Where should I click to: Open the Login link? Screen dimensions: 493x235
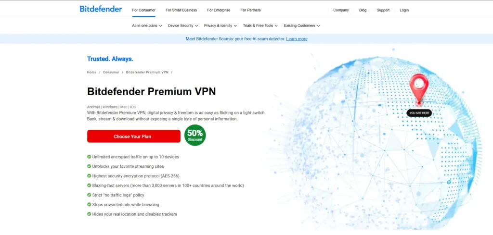coord(404,10)
